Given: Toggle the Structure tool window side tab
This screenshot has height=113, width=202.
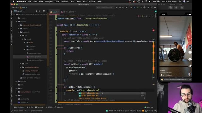Looking at the screenshot, I should tap(11, 26).
